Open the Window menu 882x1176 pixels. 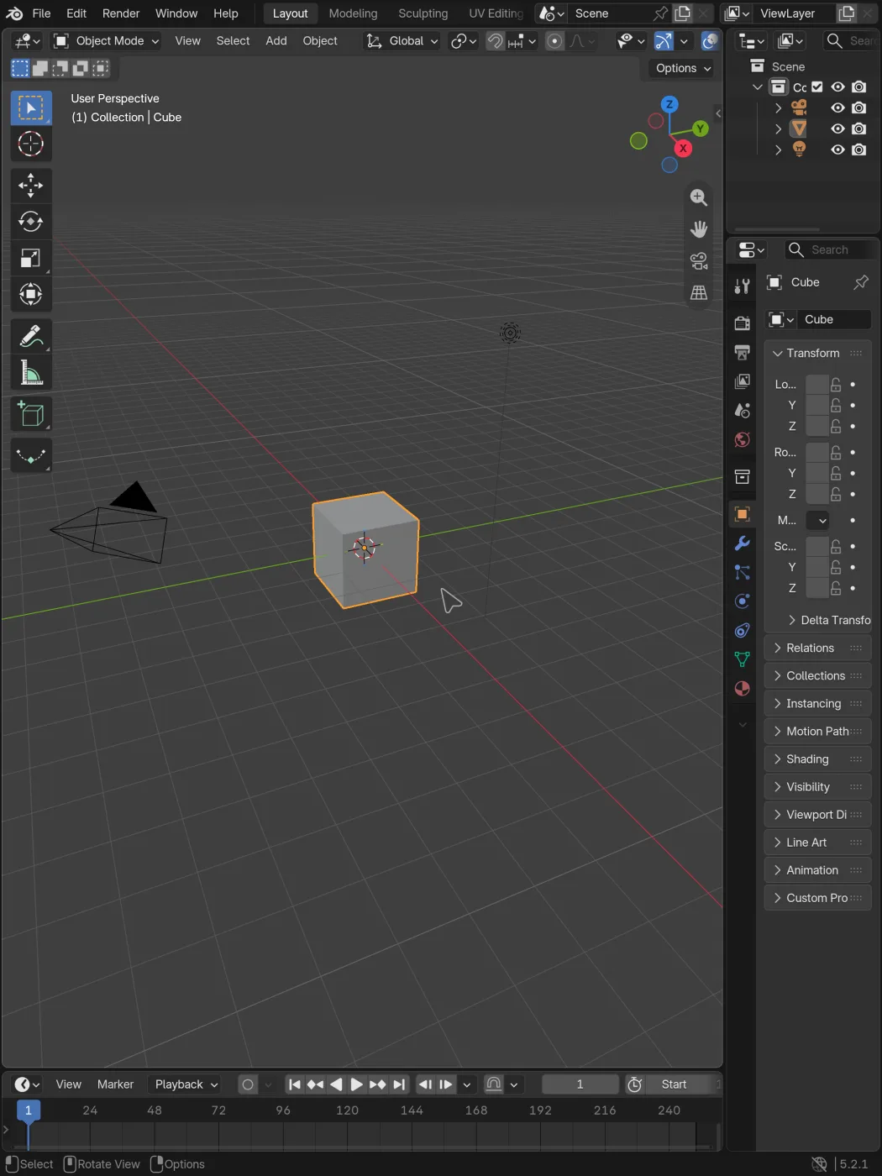(176, 13)
